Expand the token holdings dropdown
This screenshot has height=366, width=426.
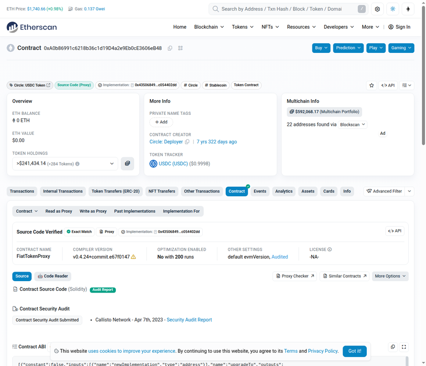[65, 163]
